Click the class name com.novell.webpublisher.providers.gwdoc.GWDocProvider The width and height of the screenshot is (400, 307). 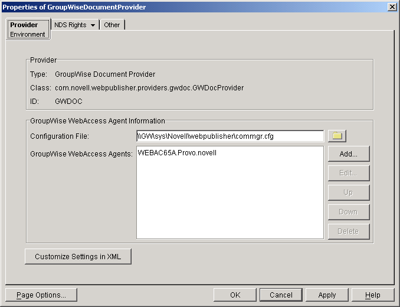pos(149,88)
